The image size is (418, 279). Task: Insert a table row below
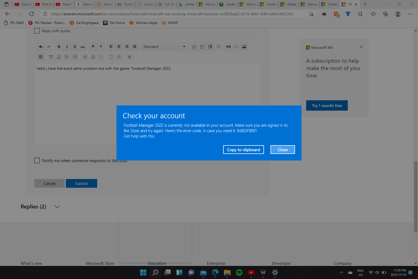click(x=59, y=57)
